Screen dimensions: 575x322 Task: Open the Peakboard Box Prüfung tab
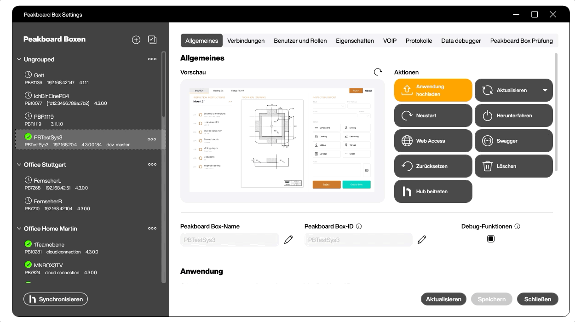522,40
